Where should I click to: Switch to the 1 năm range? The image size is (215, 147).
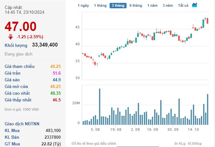[152, 6]
